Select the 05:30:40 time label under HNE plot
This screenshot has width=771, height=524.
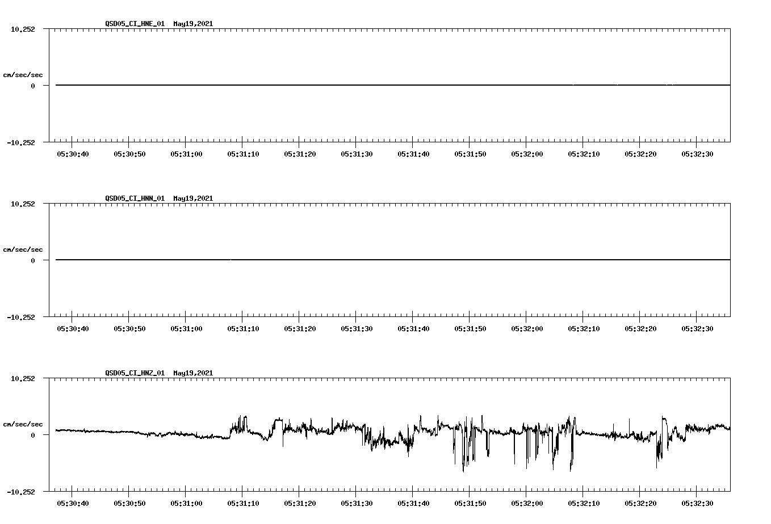pyautogui.click(x=73, y=153)
